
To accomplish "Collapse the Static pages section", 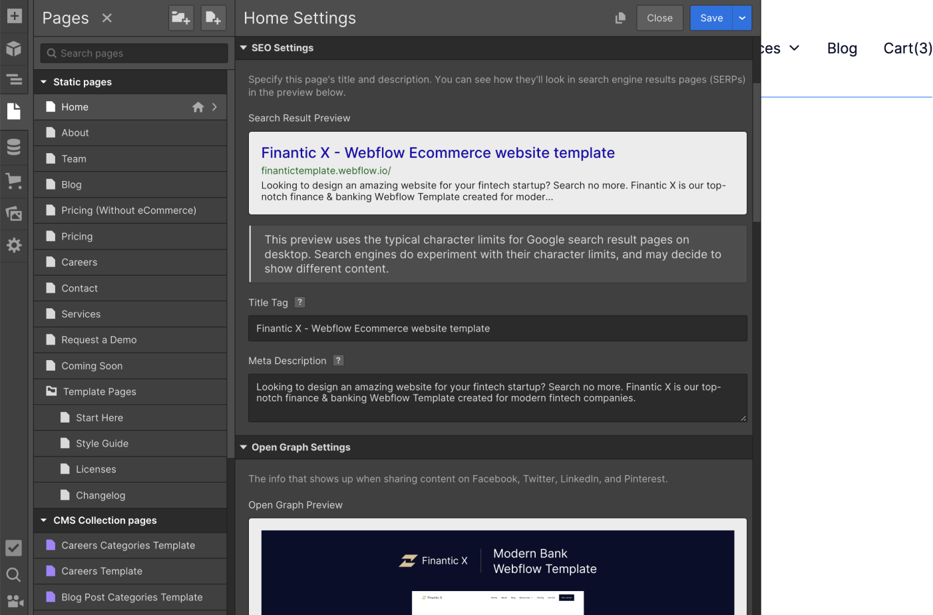I will (x=44, y=82).
